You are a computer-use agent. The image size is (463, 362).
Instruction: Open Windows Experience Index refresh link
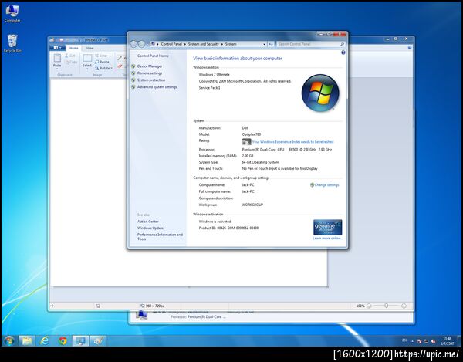pos(292,142)
